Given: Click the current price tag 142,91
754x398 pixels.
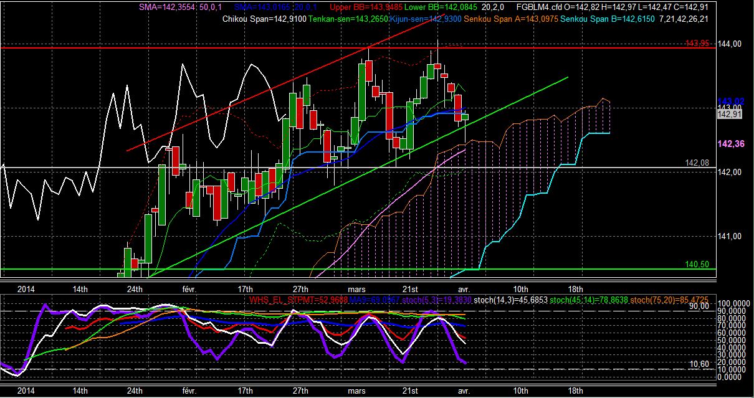Looking at the screenshot, I should point(729,113).
